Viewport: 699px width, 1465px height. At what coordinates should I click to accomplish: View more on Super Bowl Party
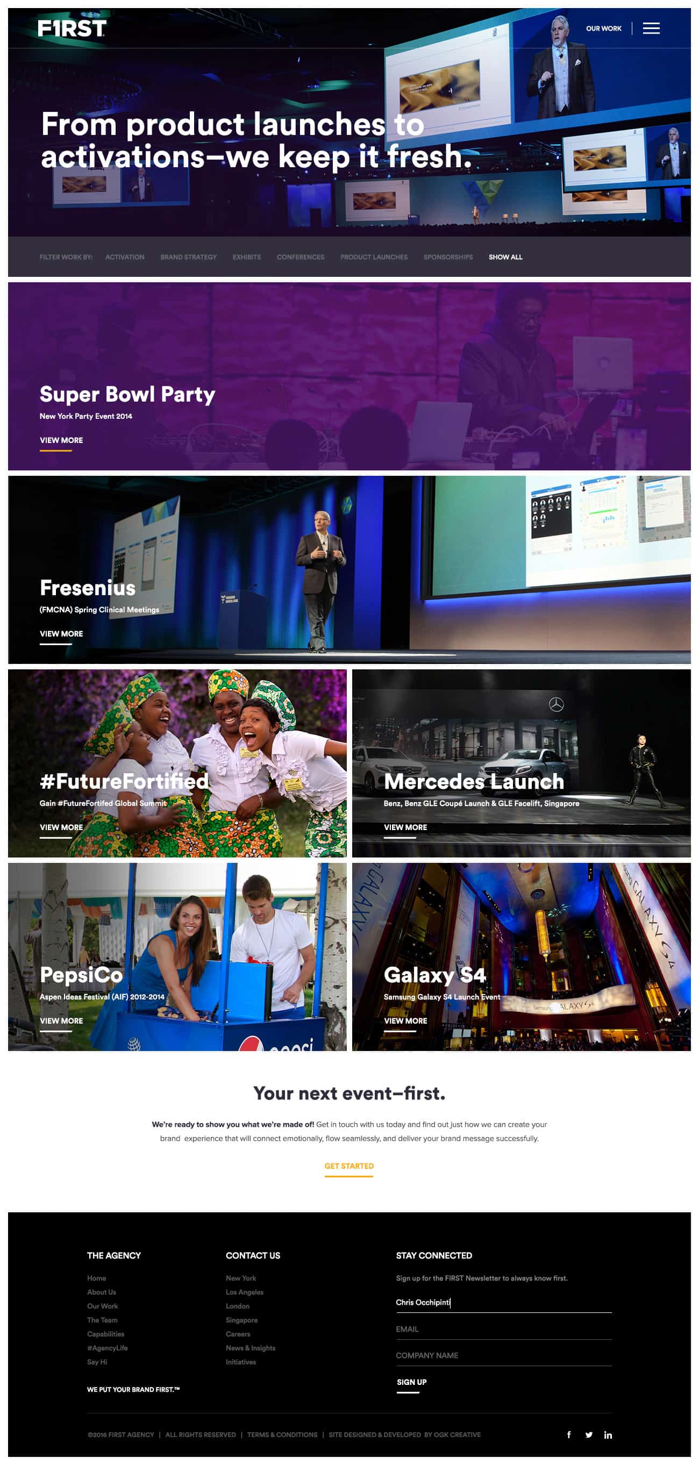(61, 440)
